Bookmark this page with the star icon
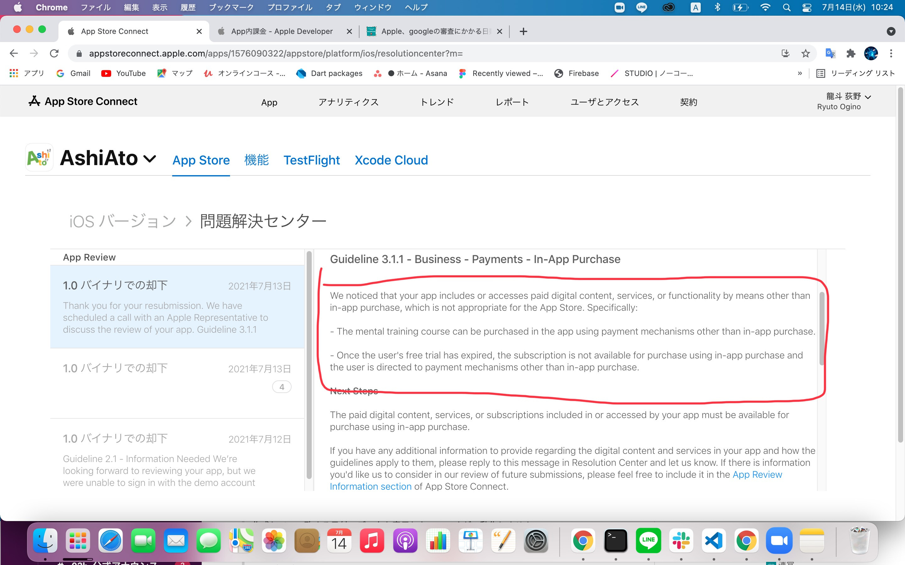The height and width of the screenshot is (565, 905). click(805, 53)
